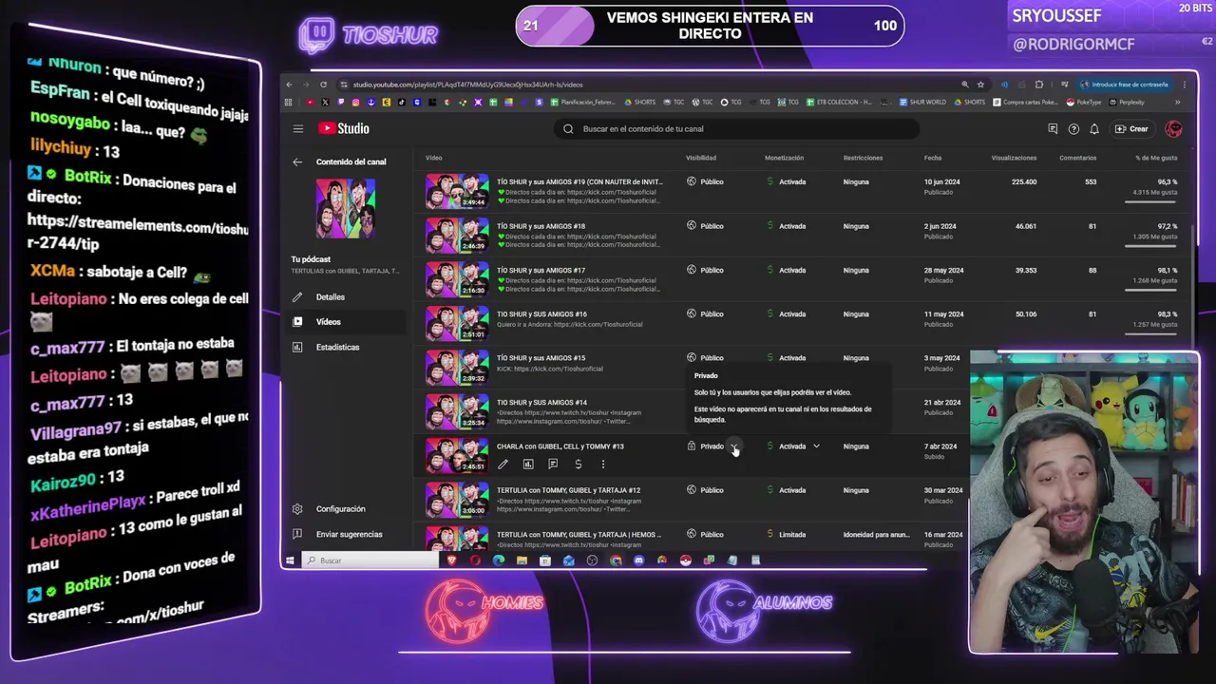Image resolution: width=1216 pixels, height=684 pixels.
Task: Click the Windows taskbar Buscar search box
Action: tap(370, 560)
